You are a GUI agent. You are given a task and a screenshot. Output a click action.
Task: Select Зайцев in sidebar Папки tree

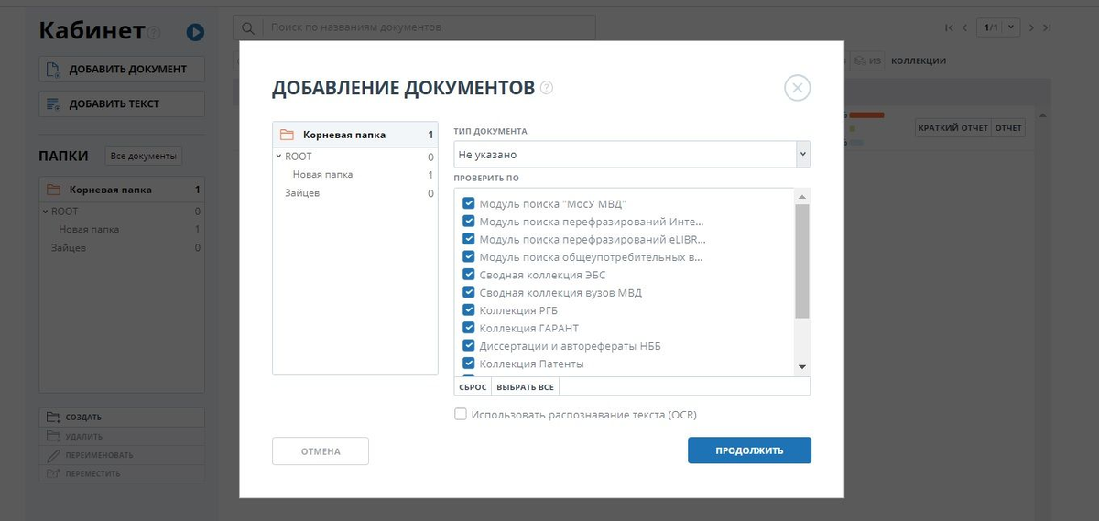(x=69, y=247)
